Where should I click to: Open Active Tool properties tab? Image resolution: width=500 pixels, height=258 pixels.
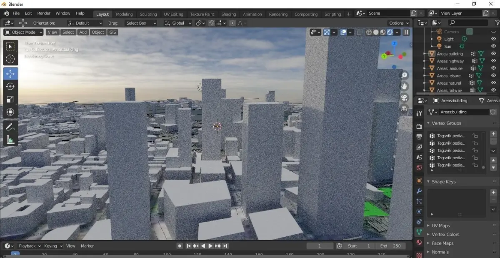point(419,113)
